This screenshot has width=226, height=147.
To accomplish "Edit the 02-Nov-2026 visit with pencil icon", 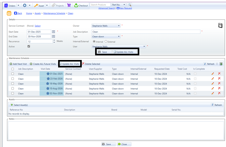I will pyautogui.click(x=213, y=93).
